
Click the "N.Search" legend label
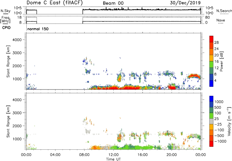(x=224, y=11)
